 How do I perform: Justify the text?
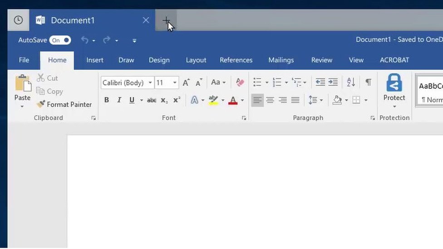tap(295, 100)
